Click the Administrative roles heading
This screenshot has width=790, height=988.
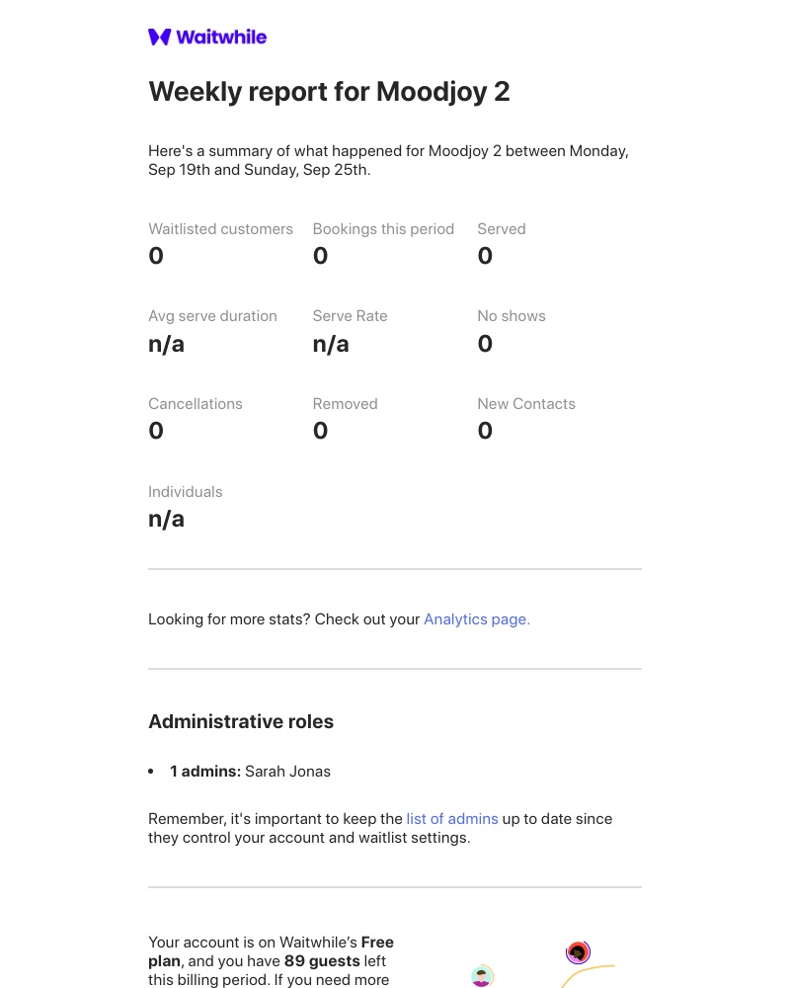coord(241,722)
